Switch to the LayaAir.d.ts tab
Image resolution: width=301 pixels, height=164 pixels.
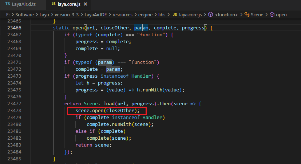(x=23, y=5)
